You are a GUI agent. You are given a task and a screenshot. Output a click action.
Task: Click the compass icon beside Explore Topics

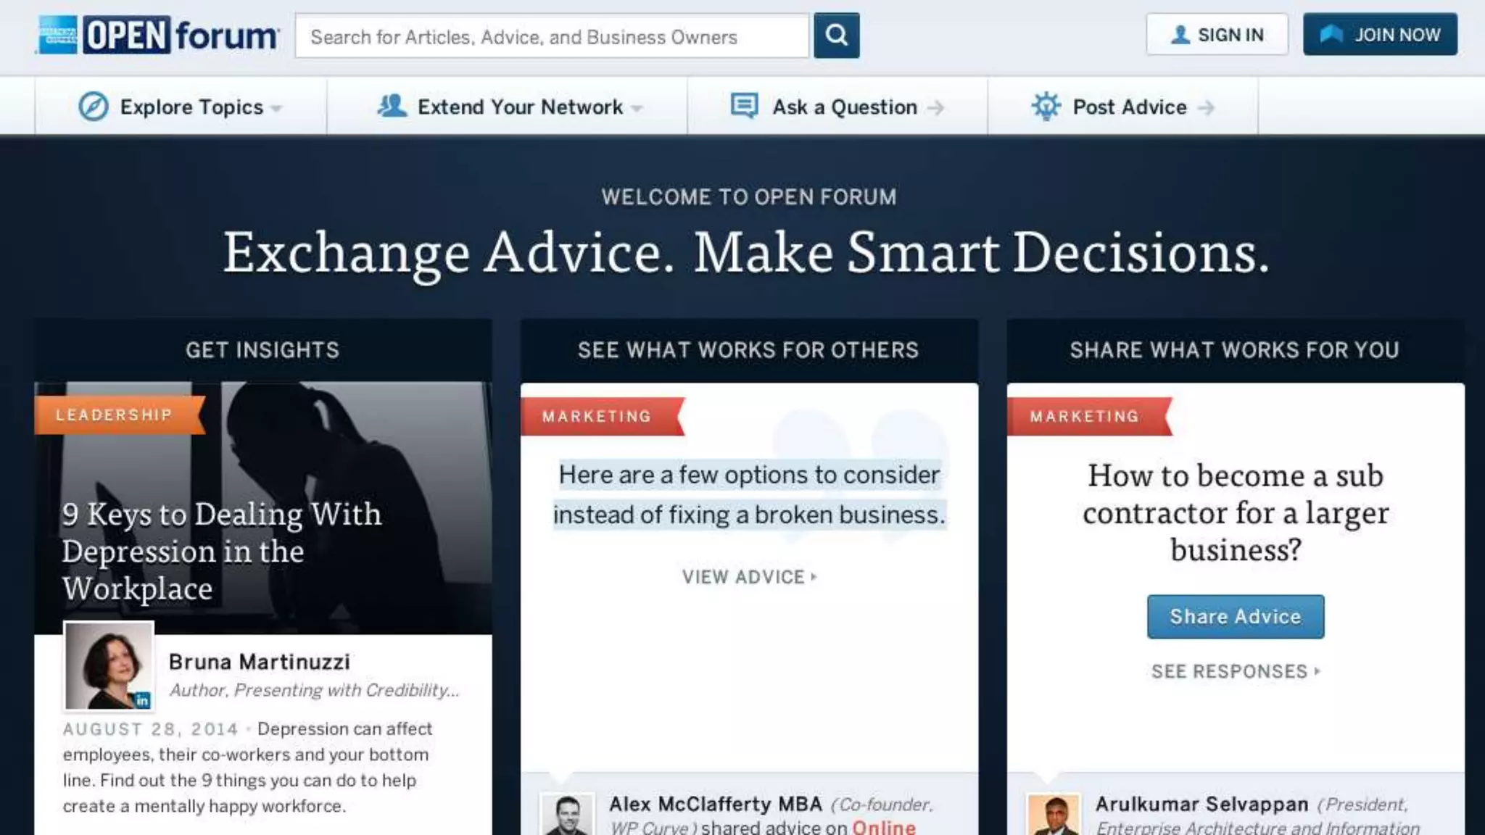[94, 107]
